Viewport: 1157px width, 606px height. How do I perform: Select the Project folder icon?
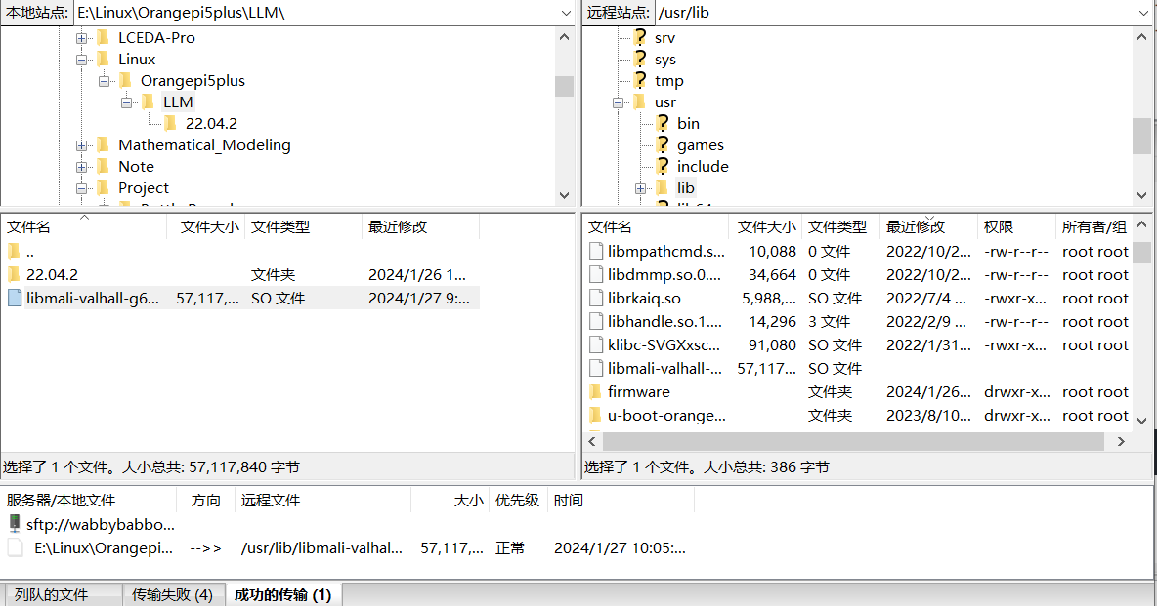104,187
